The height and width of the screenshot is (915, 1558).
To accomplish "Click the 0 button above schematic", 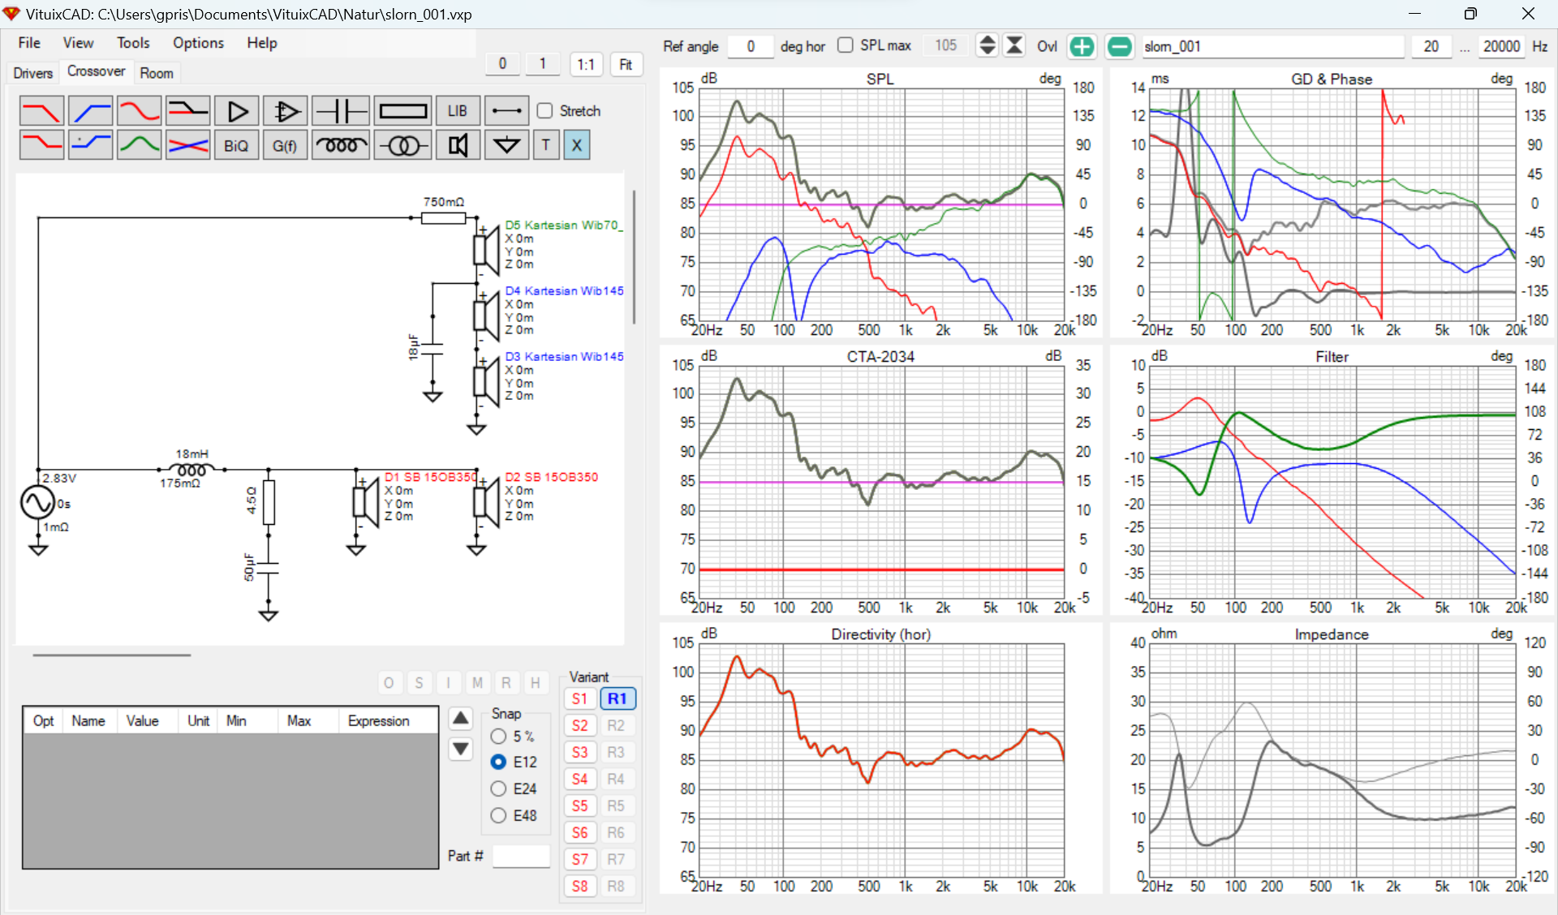I will [502, 63].
